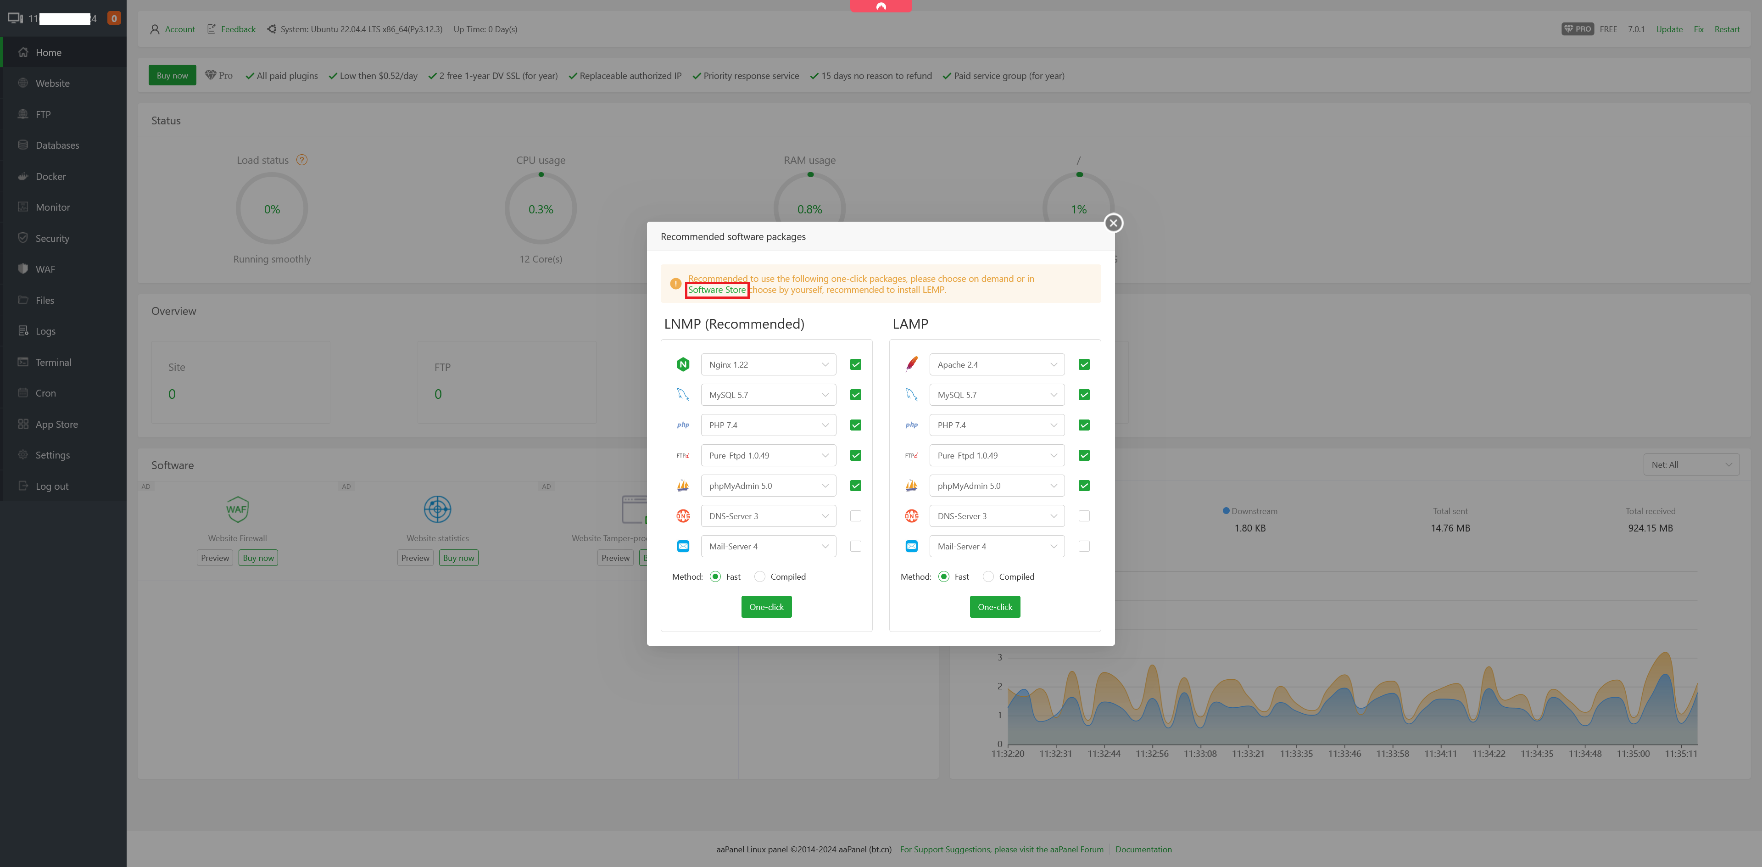Open the WAF section in sidebar

pyautogui.click(x=45, y=269)
